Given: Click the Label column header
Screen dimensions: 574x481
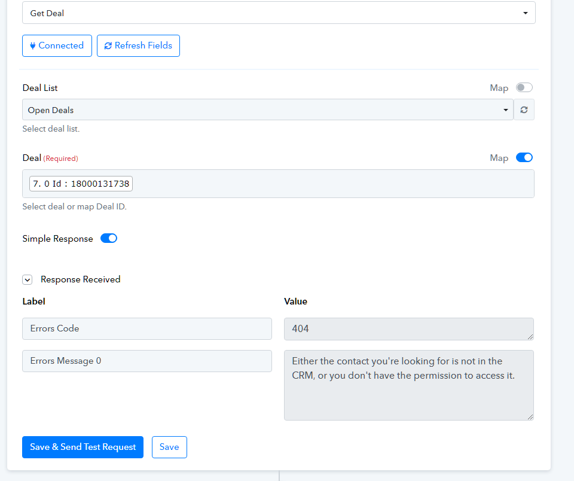Looking at the screenshot, I should tap(33, 302).
